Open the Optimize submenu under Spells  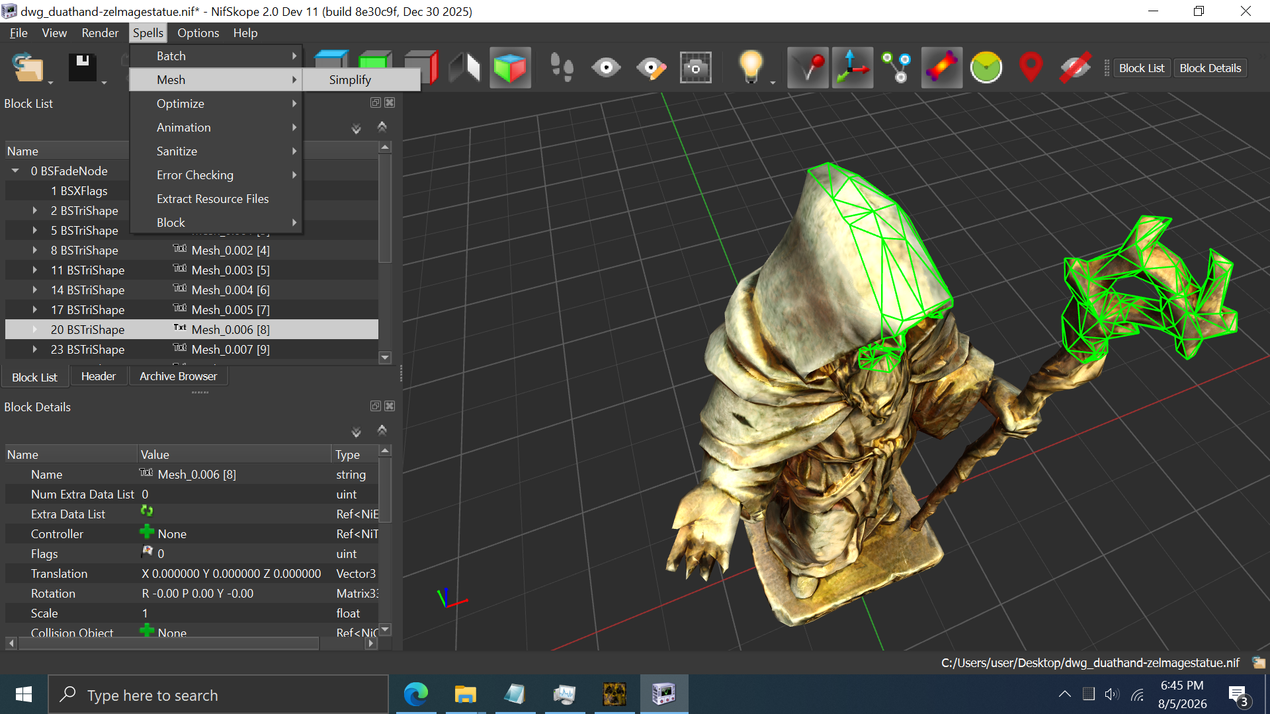[216, 103]
